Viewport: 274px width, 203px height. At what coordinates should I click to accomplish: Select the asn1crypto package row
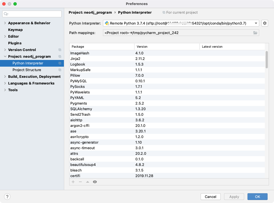[167, 137]
